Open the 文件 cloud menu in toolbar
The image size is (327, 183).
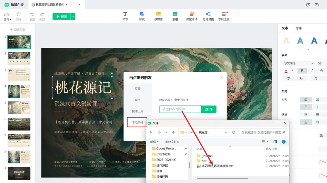(x=7, y=17)
